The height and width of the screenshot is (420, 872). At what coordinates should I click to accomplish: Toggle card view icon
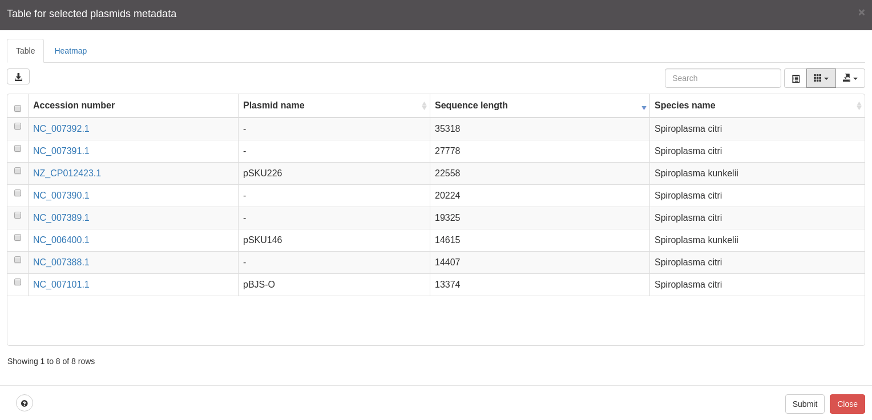(x=796, y=78)
